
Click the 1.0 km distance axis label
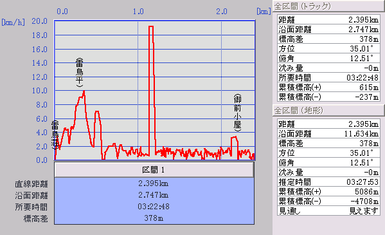point(138,12)
